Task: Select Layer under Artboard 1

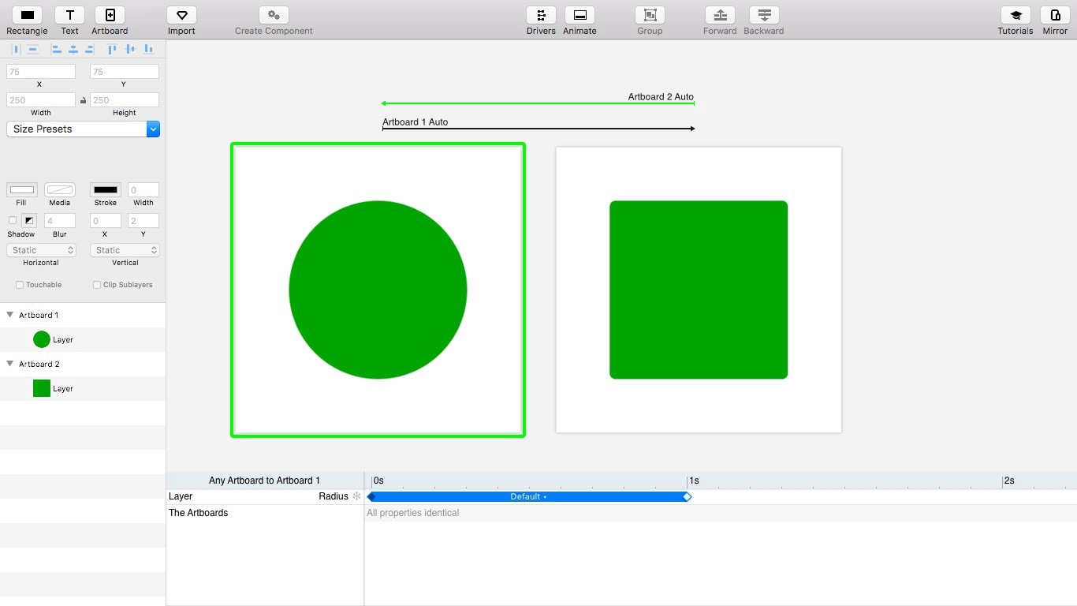Action: point(83,339)
